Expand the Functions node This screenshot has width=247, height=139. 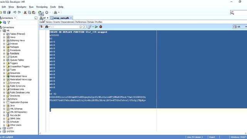point(4,53)
